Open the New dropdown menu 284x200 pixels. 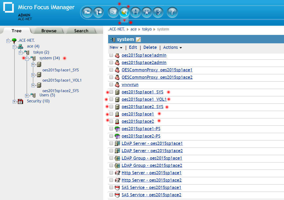pyautogui.click(x=116, y=48)
